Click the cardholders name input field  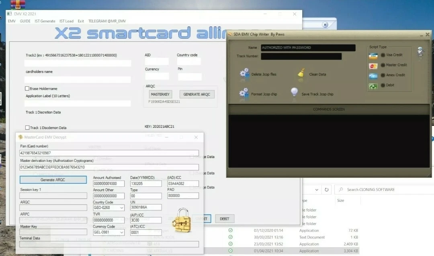pos(78,80)
